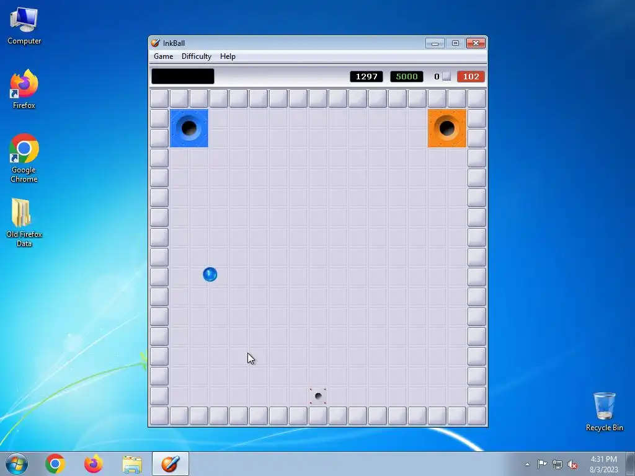635x476 pixels.
Task: Open the Game menu in InkBall
Action: pos(163,56)
